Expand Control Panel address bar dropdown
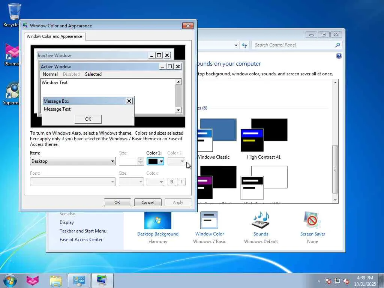 point(236,45)
